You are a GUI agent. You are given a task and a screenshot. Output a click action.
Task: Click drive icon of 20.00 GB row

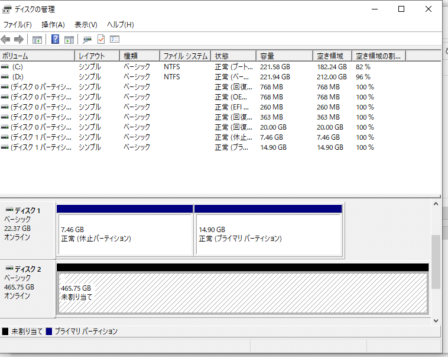click(5, 127)
